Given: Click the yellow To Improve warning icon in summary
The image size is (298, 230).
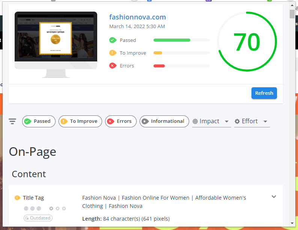Looking at the screenshot, I should 112,53.
